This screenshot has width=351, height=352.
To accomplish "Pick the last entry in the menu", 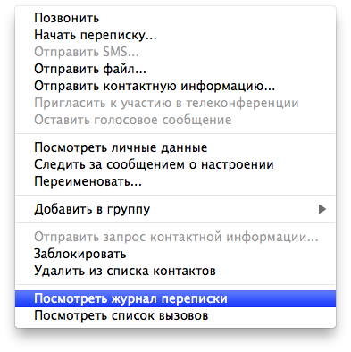I will point(175,315).
